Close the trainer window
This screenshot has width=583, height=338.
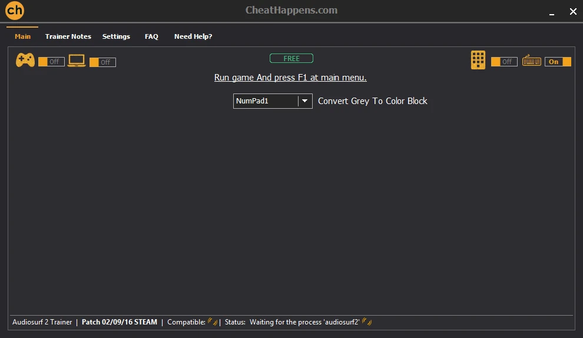click(573, 12)
